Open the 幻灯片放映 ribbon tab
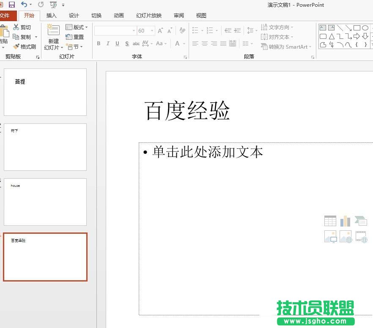This screenshot has width=373, height=328. tap(149, 16)
